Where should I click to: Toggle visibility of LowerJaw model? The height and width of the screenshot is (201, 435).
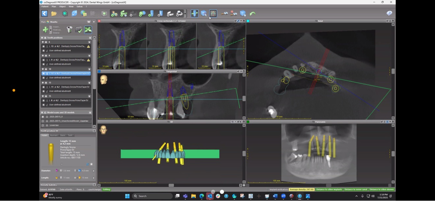tap(43, 125)
